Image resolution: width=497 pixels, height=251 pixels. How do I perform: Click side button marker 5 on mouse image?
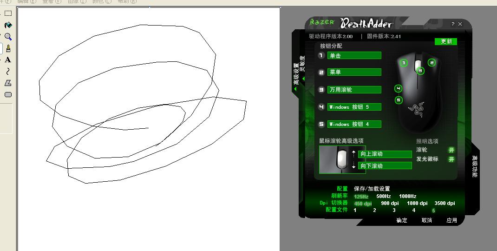(x=399, y=100)
